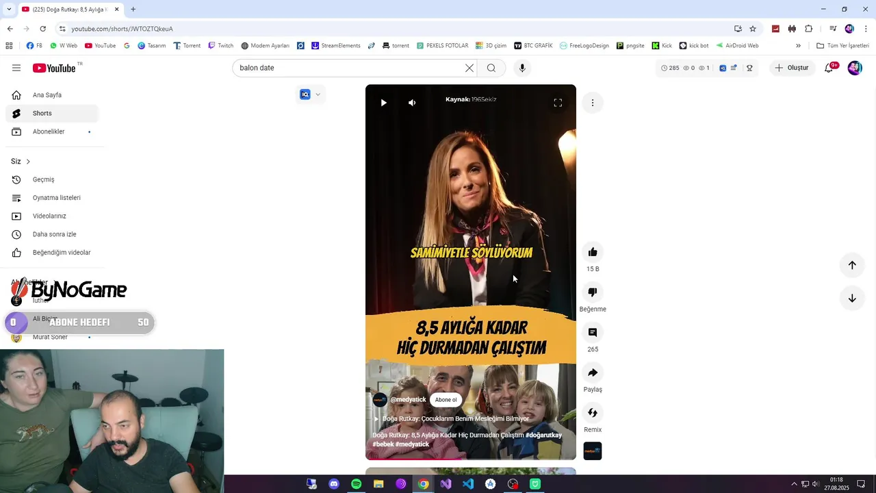
Task: Show more bookmarks with the chevron
Action: [x=798, y=46]
